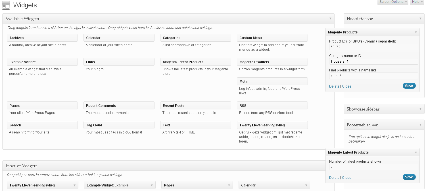
Task: Collapse the Hoofd sidebar arrow
Action: [x=420, y=18]
